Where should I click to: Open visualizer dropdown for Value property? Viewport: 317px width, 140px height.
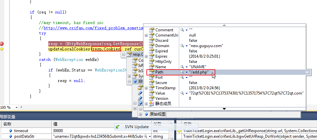point(186,93)
